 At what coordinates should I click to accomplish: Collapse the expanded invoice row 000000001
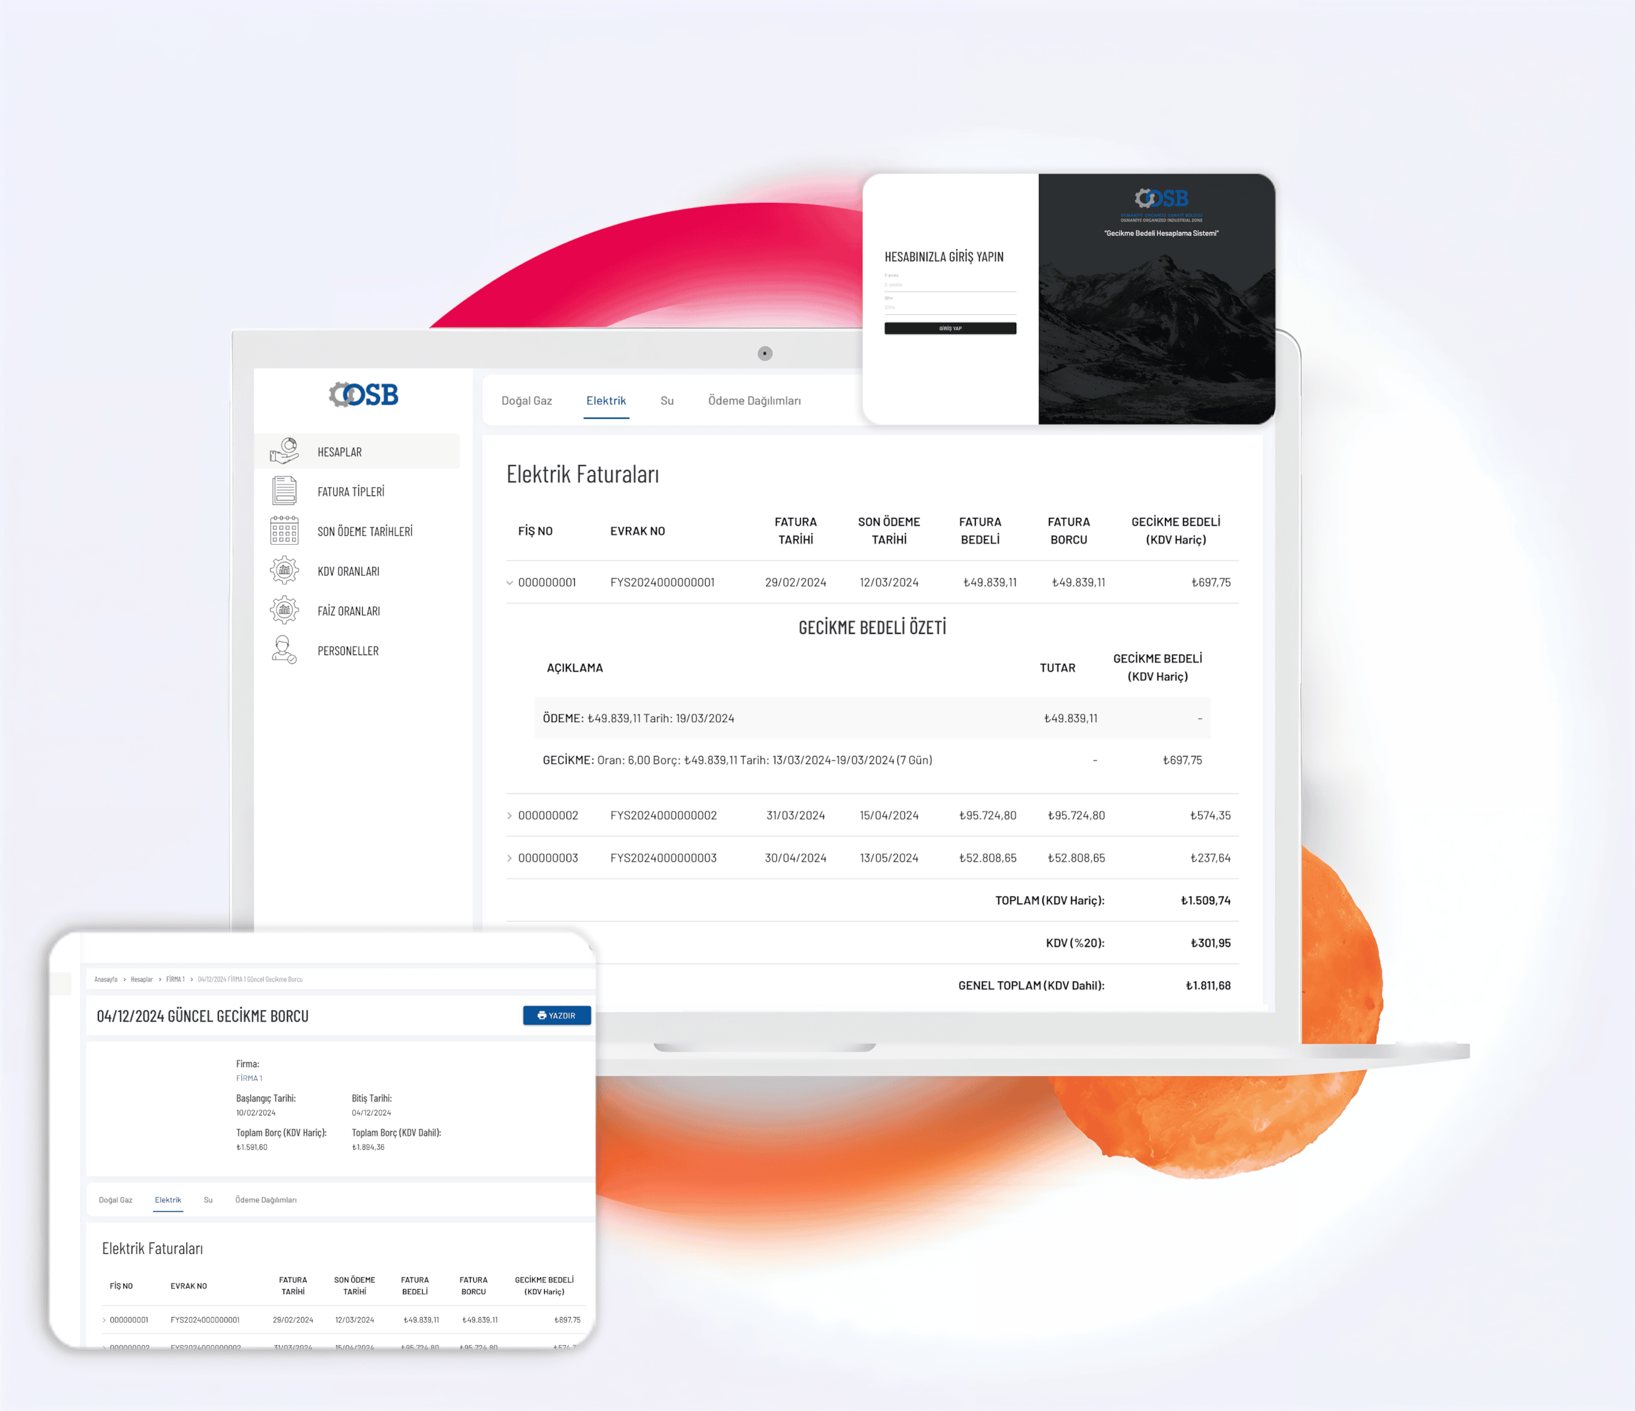click(x=510, y=583)
